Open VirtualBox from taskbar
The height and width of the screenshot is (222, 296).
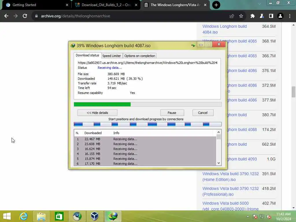point(95,216)
